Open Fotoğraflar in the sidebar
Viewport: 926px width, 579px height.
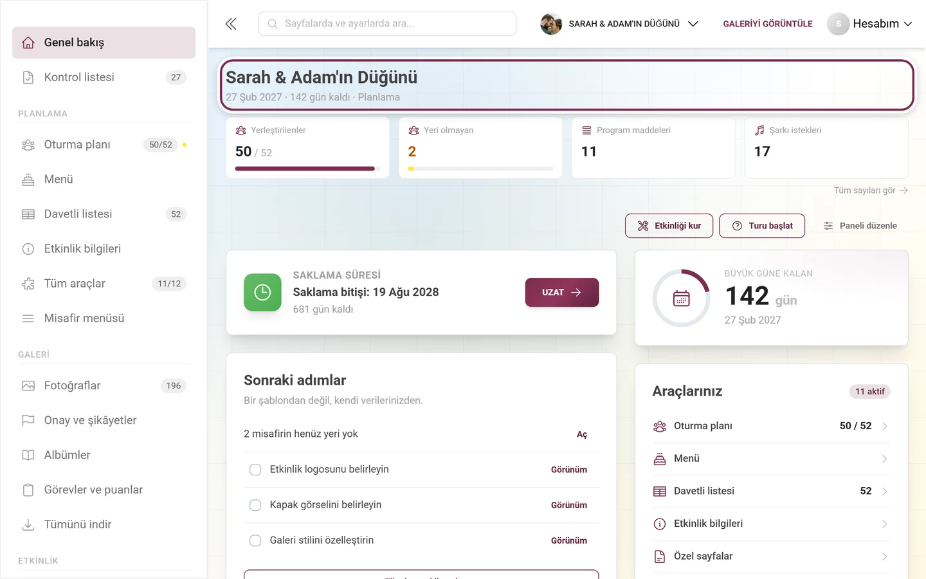104,386
